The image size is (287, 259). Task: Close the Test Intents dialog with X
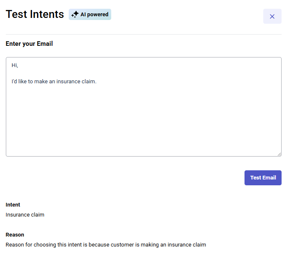click(272, 16)
